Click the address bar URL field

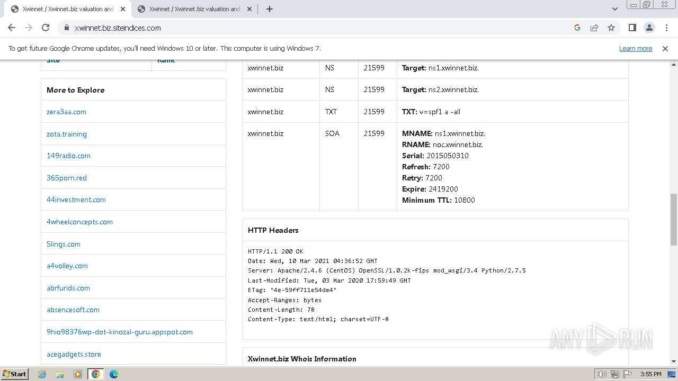click(318, 28)
